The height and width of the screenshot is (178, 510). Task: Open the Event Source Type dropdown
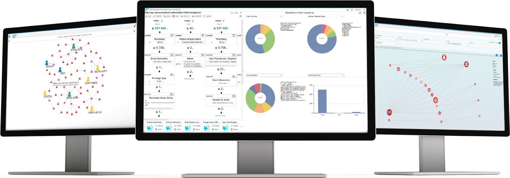tap(326, 75)
